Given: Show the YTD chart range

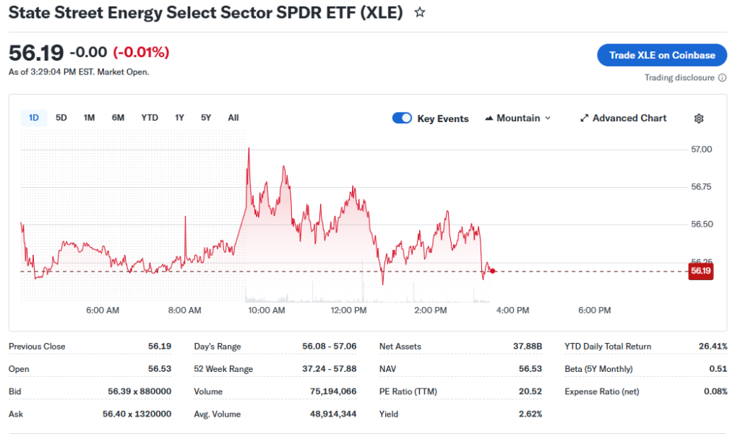Looking at the screenshot, I should 150,118.
